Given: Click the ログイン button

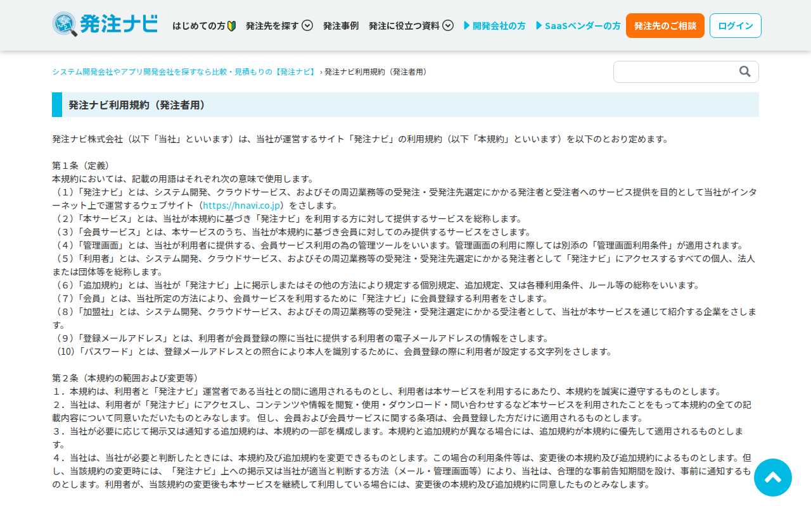Looking at the screenshot, I should point(736,26).
